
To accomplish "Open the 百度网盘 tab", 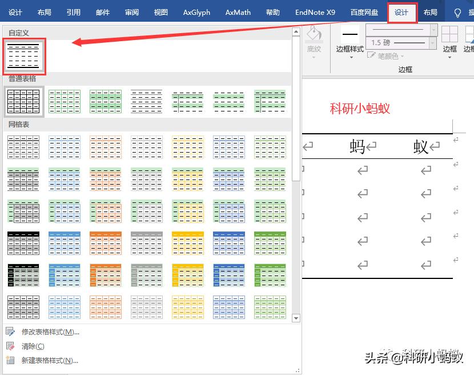I will (364, 13).
